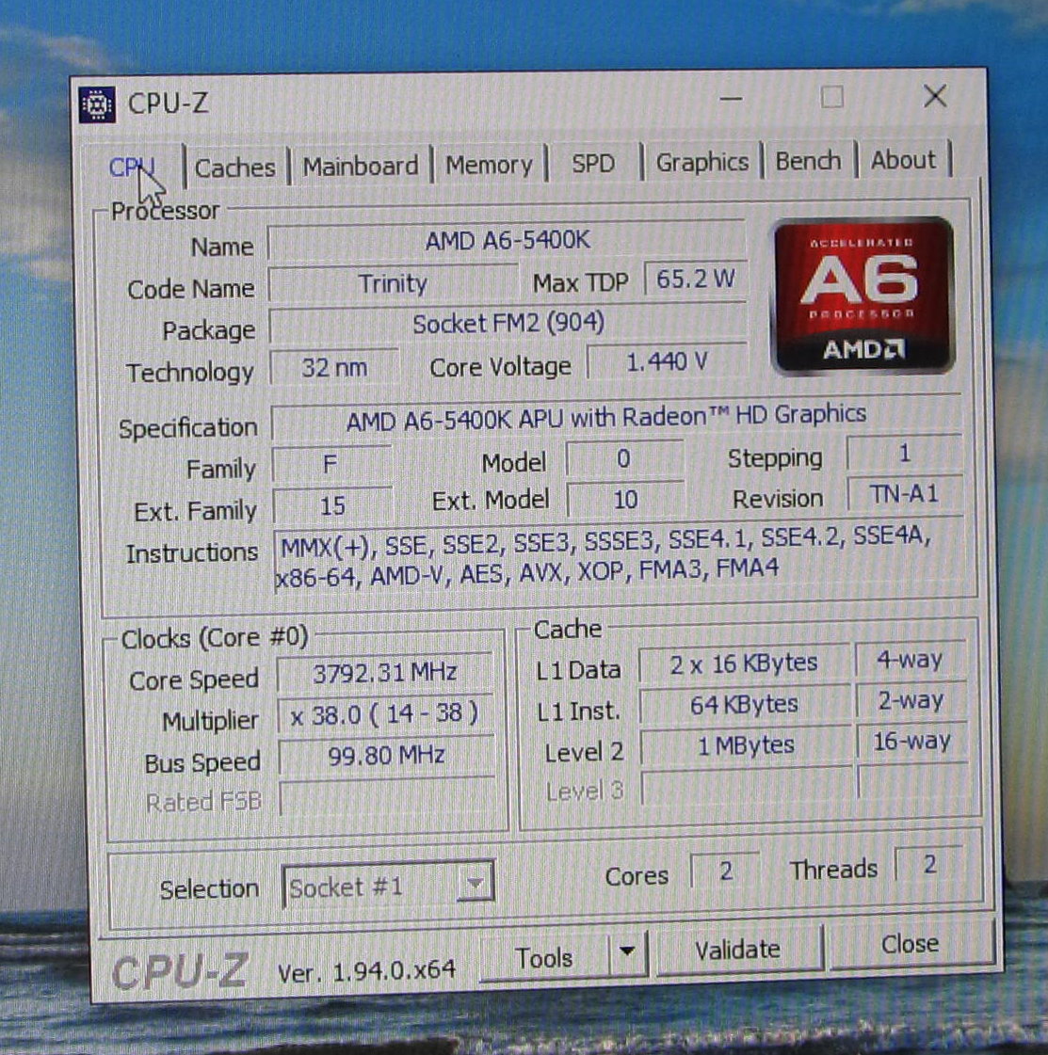Click the L1 Data value 2 x 16 KBytes

(x=745, y=664)
